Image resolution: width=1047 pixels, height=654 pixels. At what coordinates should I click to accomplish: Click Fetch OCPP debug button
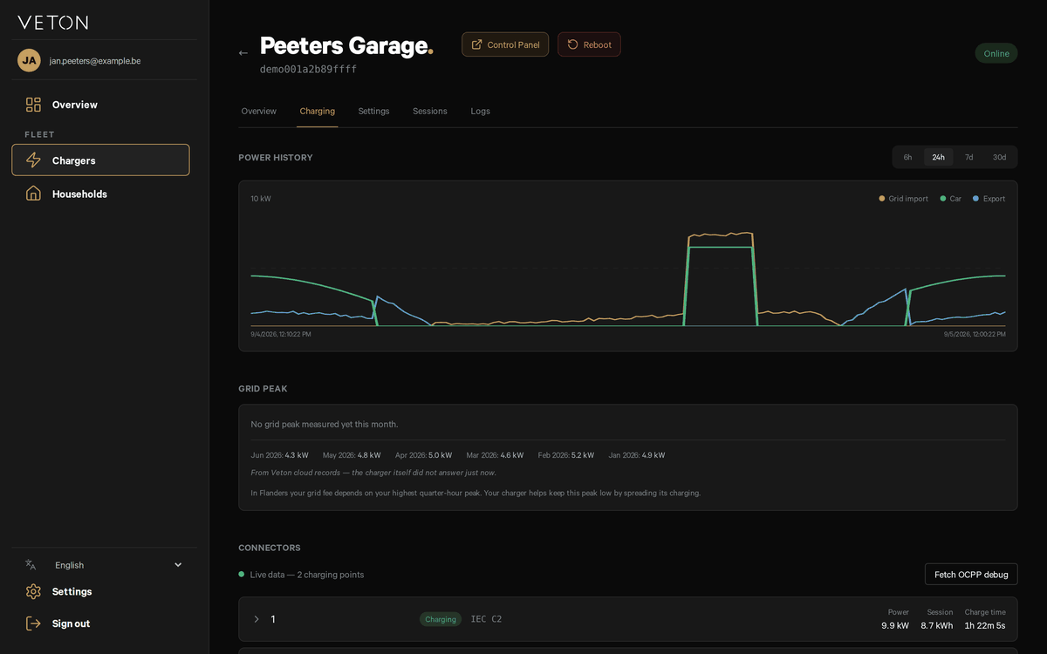[x=971, y=574]
